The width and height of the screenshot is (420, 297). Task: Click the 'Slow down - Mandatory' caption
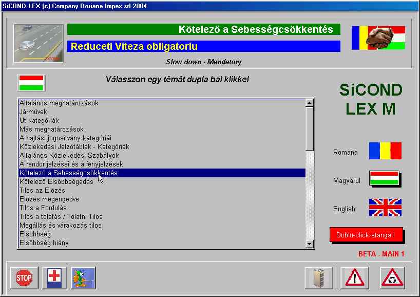pos(204,62)
